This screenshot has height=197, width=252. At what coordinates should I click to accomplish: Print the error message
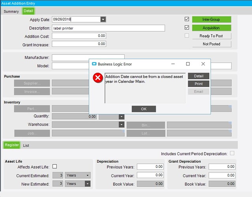(x=198, y=84)
